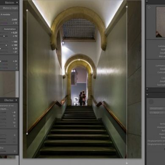This screenshot has width=165, height=165.
Task: Select the detail zoom target icon
Action: pyautogui.click(x=149, y=8)
